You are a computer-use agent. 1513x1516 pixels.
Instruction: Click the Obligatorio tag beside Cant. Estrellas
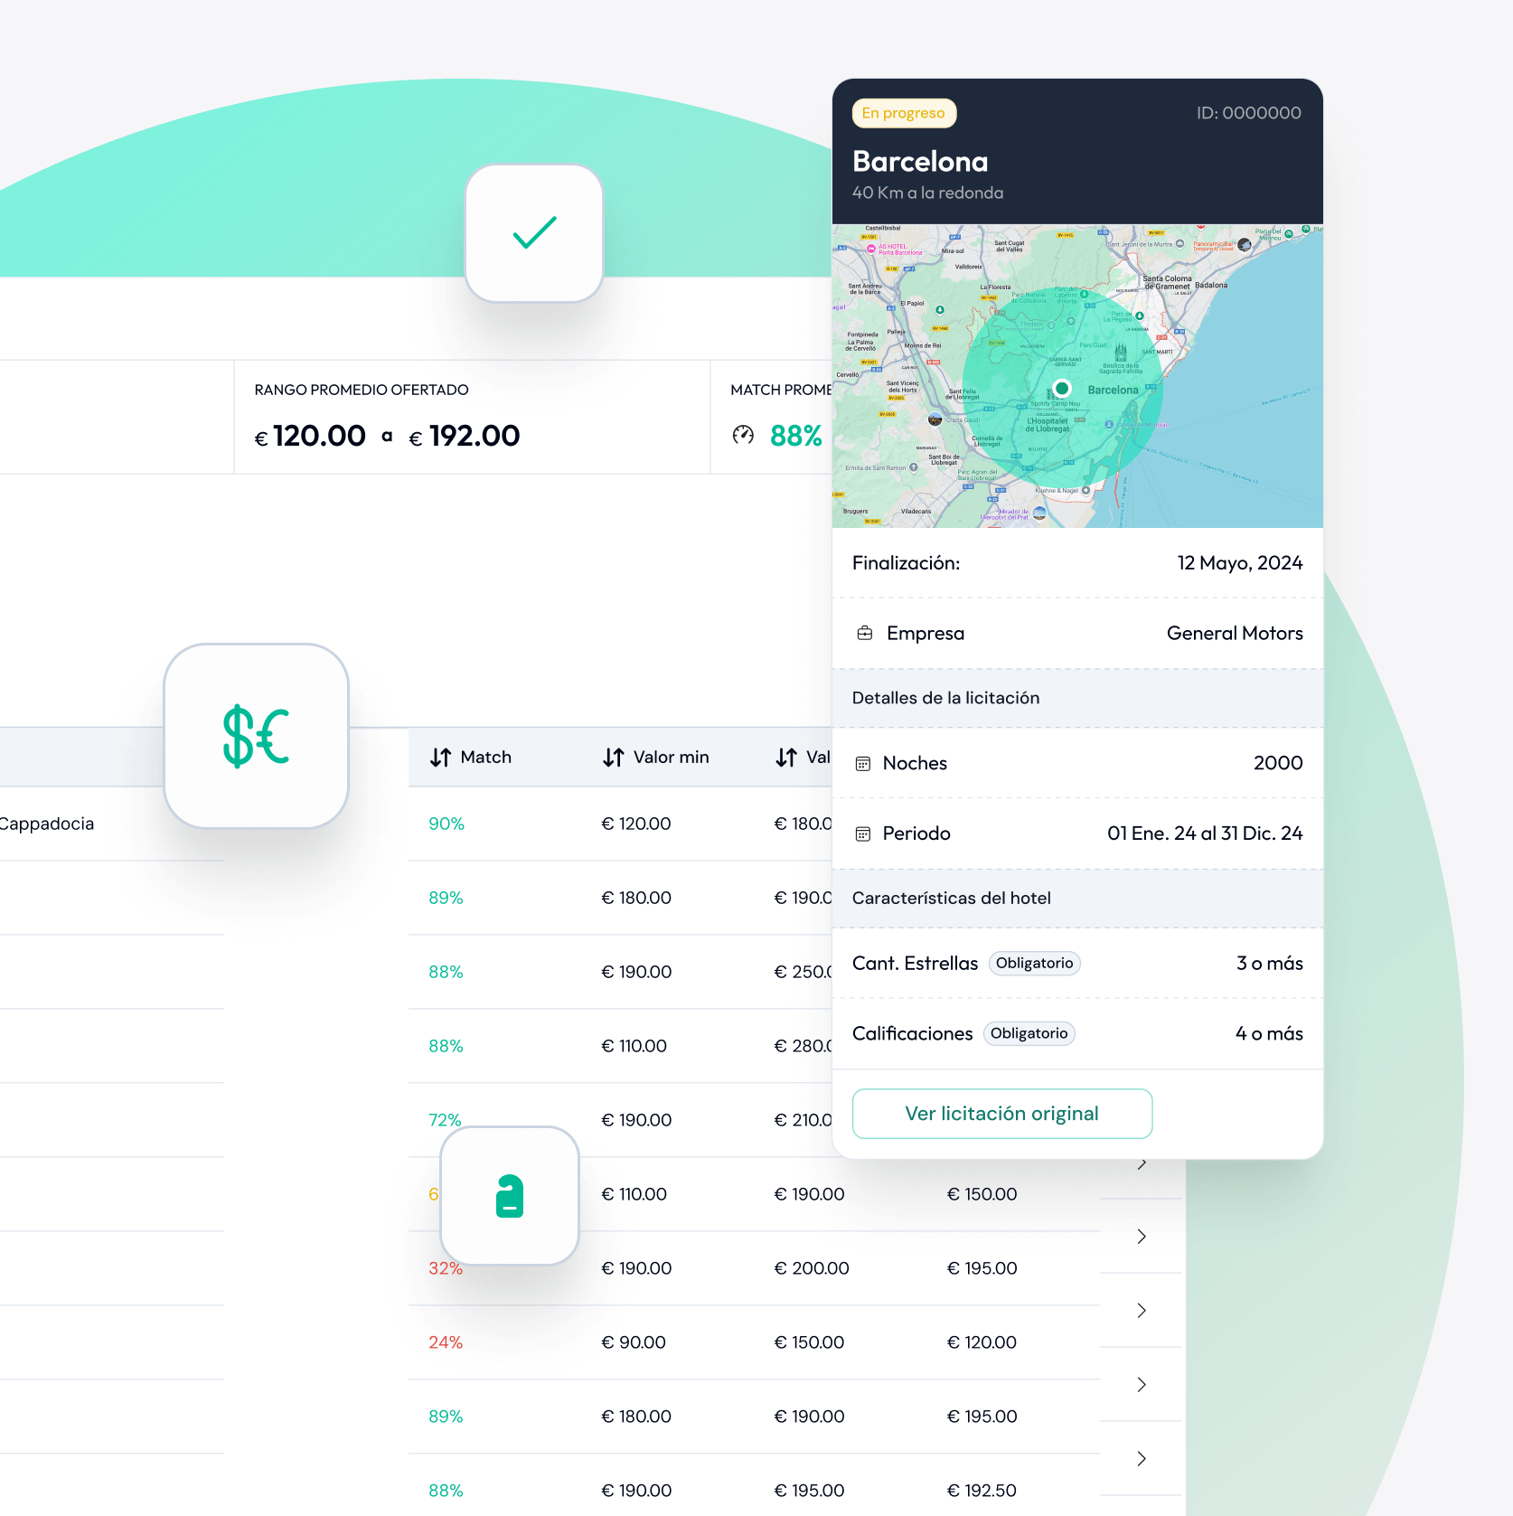[x=1034, y=964]
